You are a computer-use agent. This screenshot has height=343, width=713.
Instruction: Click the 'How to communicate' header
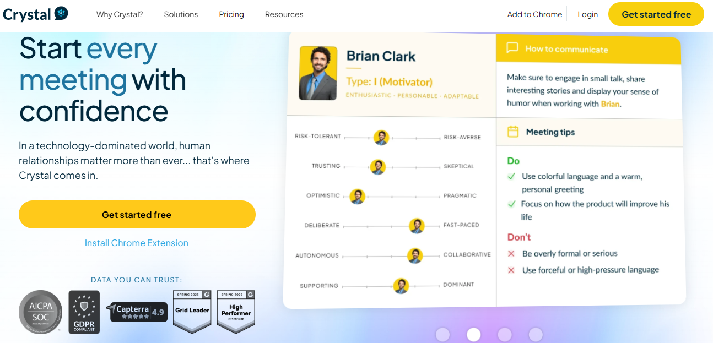pyautogui.click(x=566, y=49)
